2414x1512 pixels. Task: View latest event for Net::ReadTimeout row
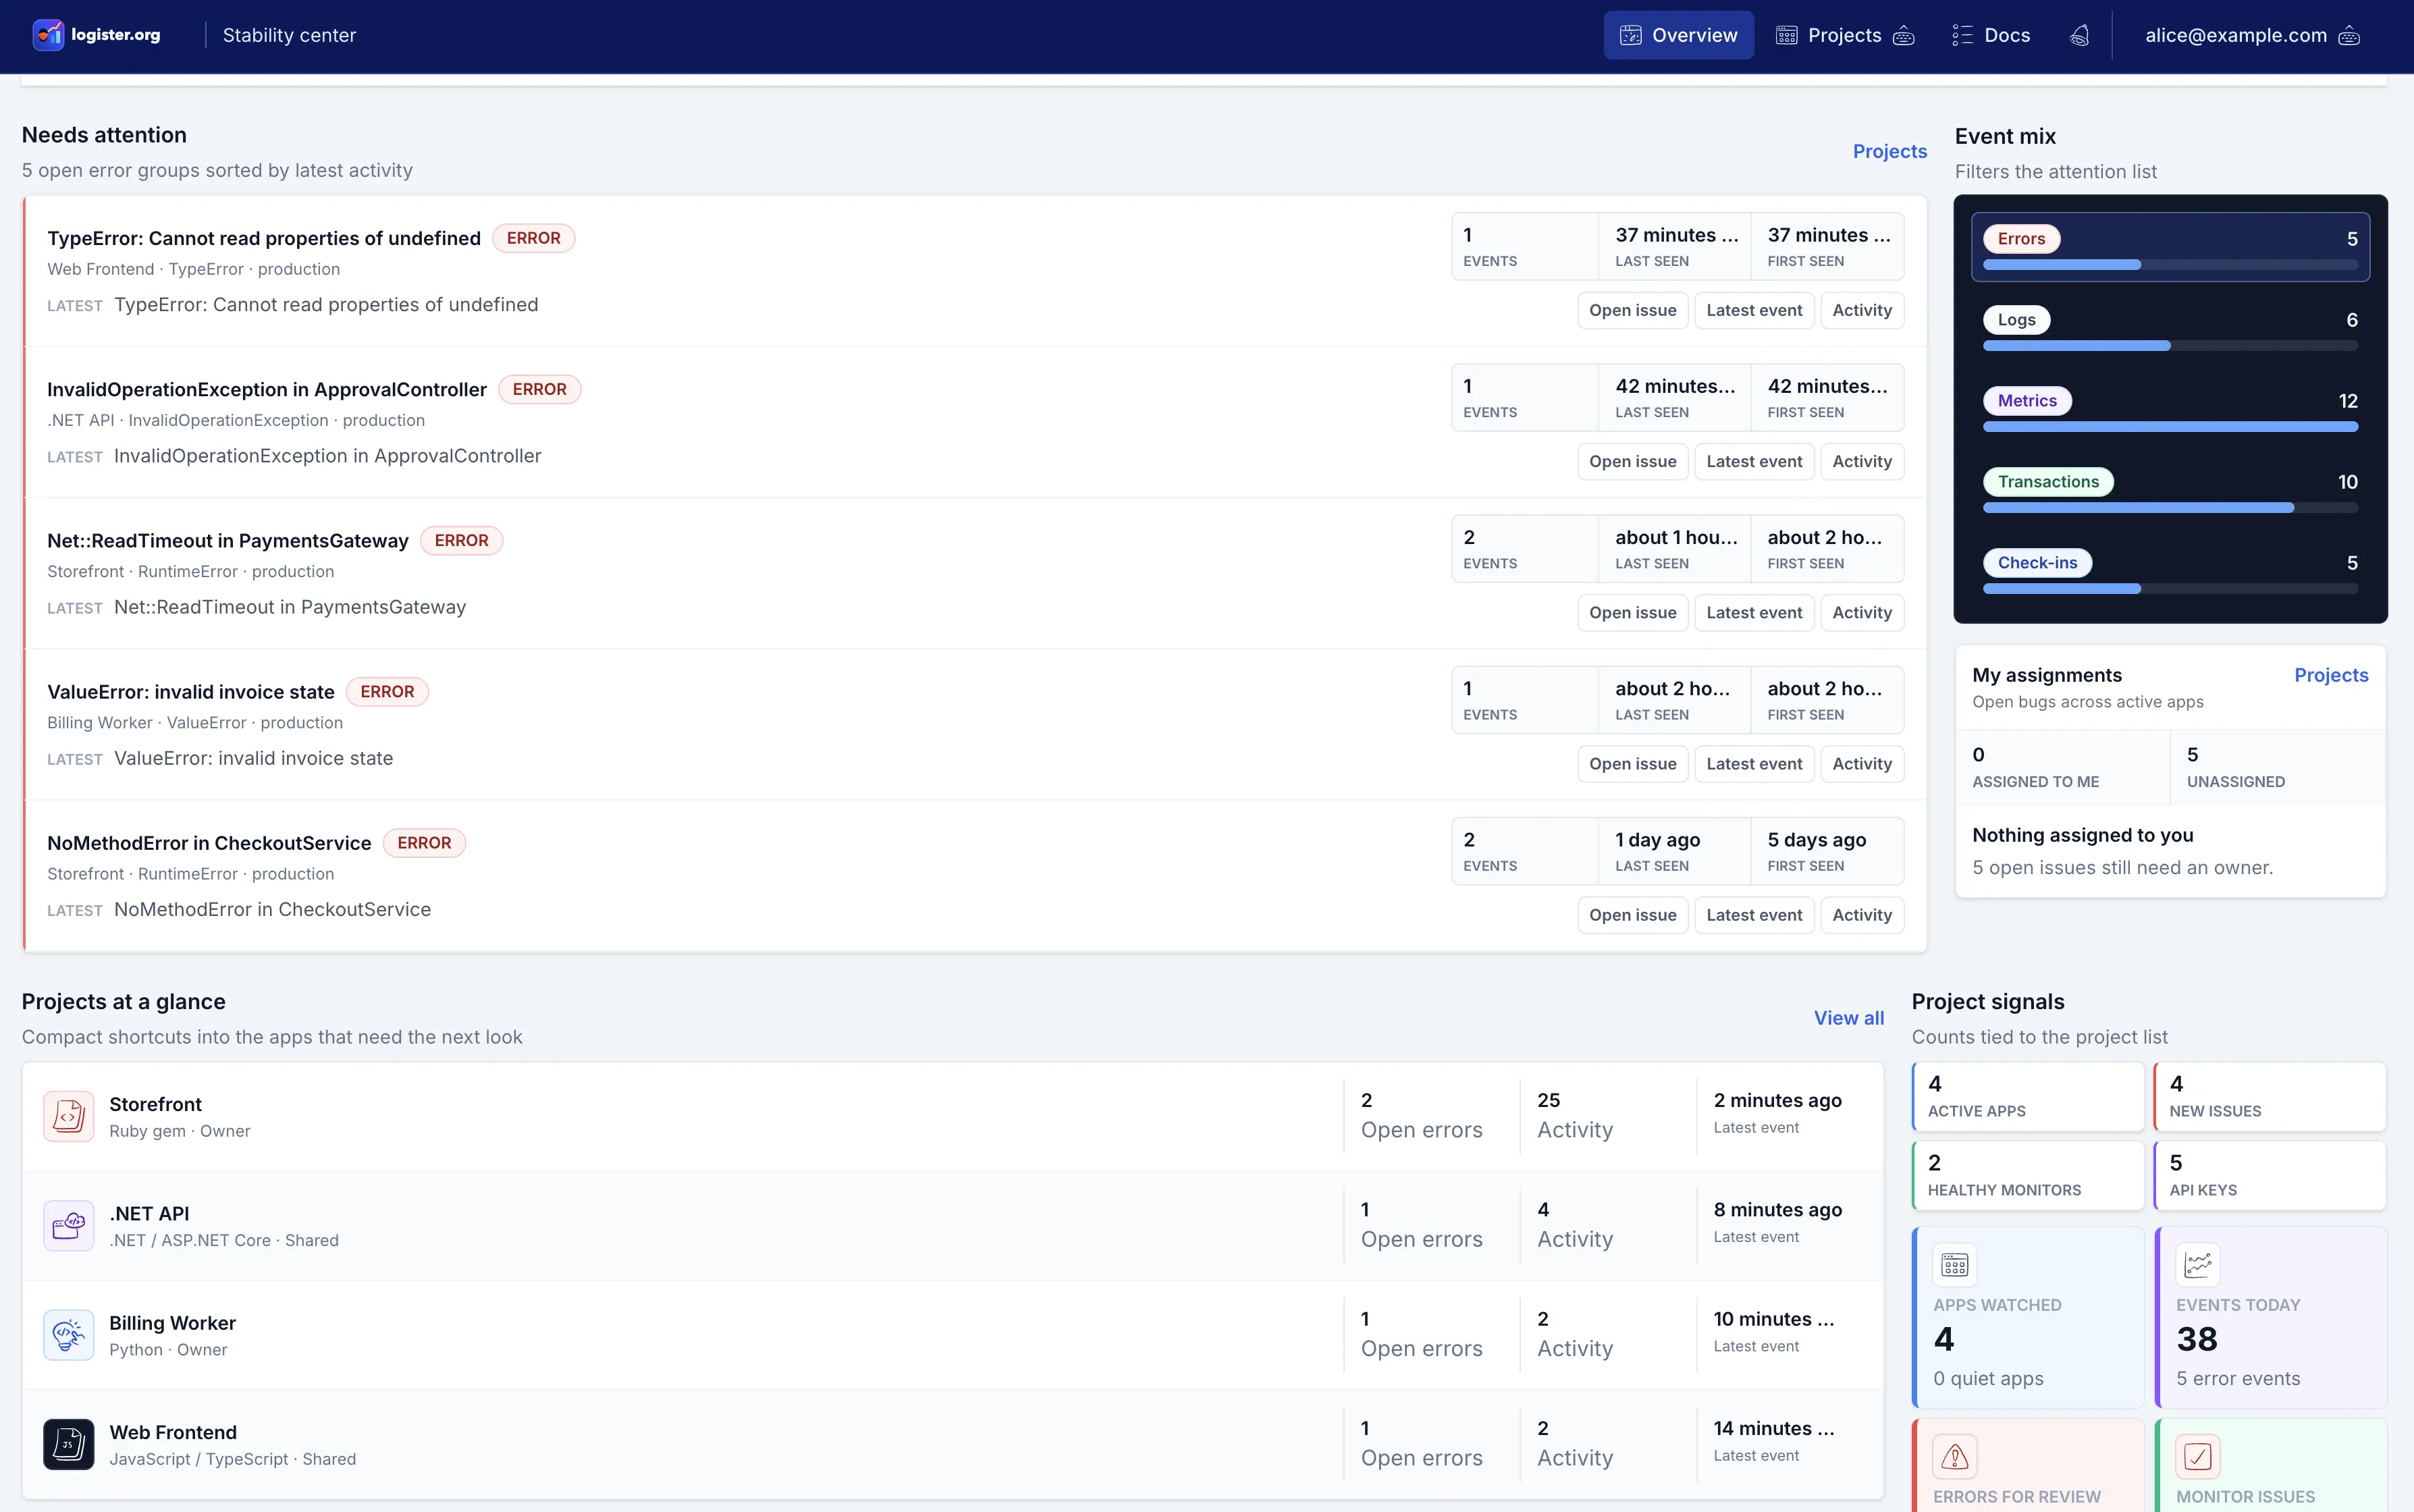tap(1754, 612)
